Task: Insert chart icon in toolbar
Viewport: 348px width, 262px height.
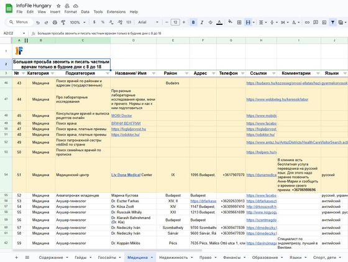Action: 324,22
